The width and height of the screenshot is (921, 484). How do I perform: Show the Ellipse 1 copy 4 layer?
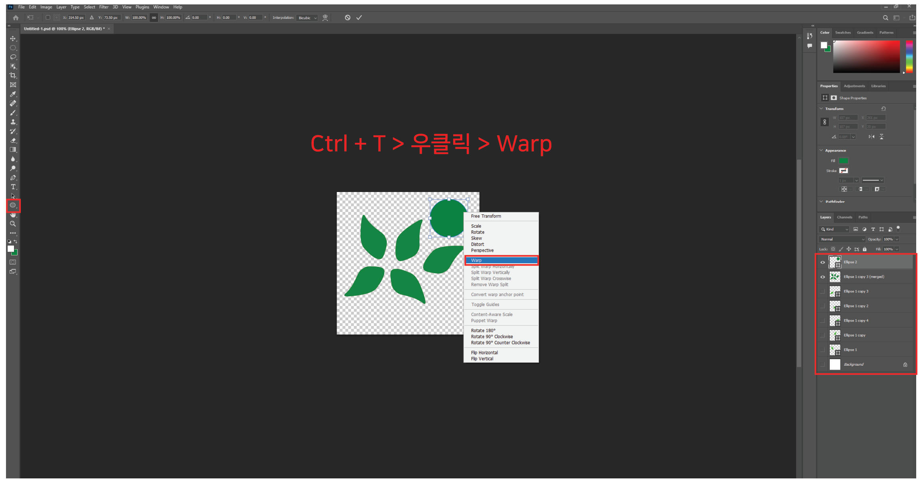pos(823,321)
